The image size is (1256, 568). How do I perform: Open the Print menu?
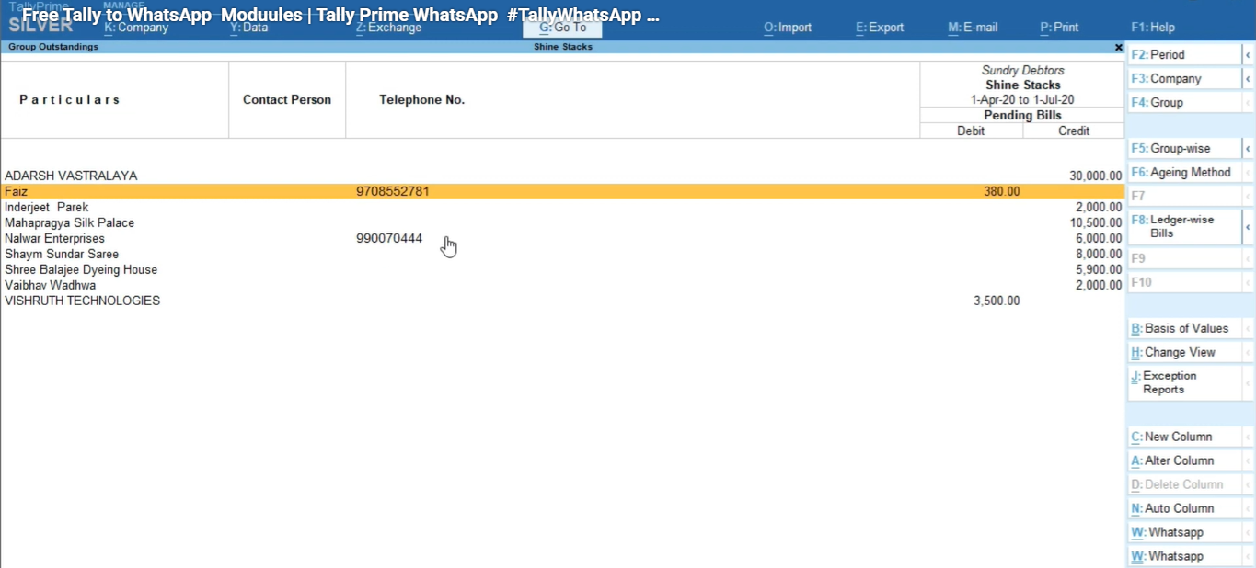tap(1059, 28)
